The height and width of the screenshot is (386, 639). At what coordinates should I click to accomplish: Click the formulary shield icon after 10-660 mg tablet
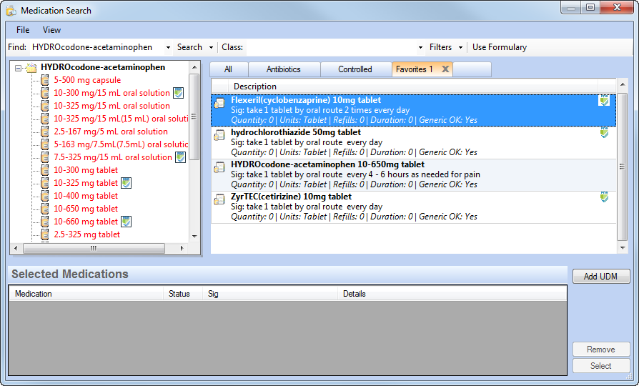pyautogui.click(x=127, y=222)
